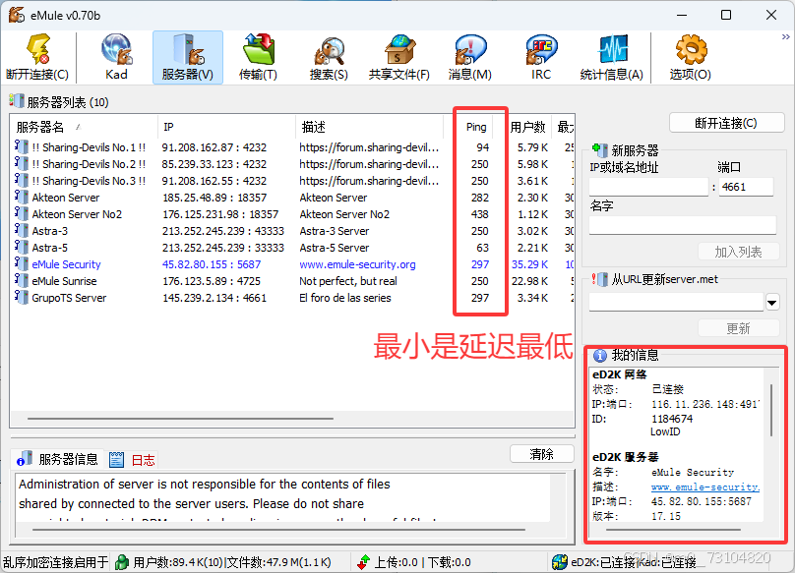Click the server icon of Sharing-Devils No.1
Viewport: 795px width, 573px height.
(x=22, y=146)
